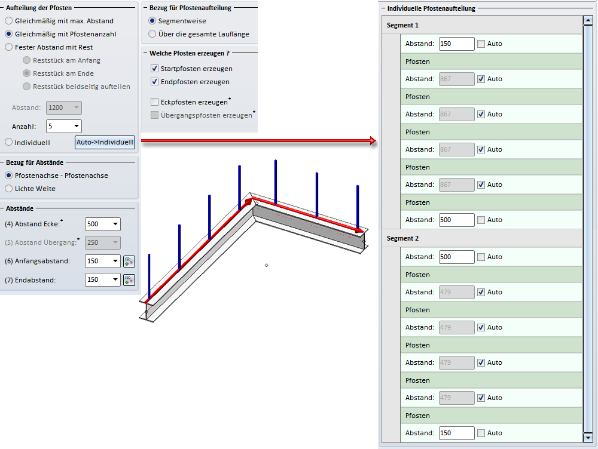
Task: Choose Fester Abstand mit Rest option
Action: (8, 47)
